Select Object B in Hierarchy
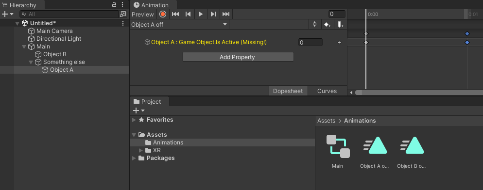Image resolution: width=483 pixels, height=190 pixels. [55, 54]
